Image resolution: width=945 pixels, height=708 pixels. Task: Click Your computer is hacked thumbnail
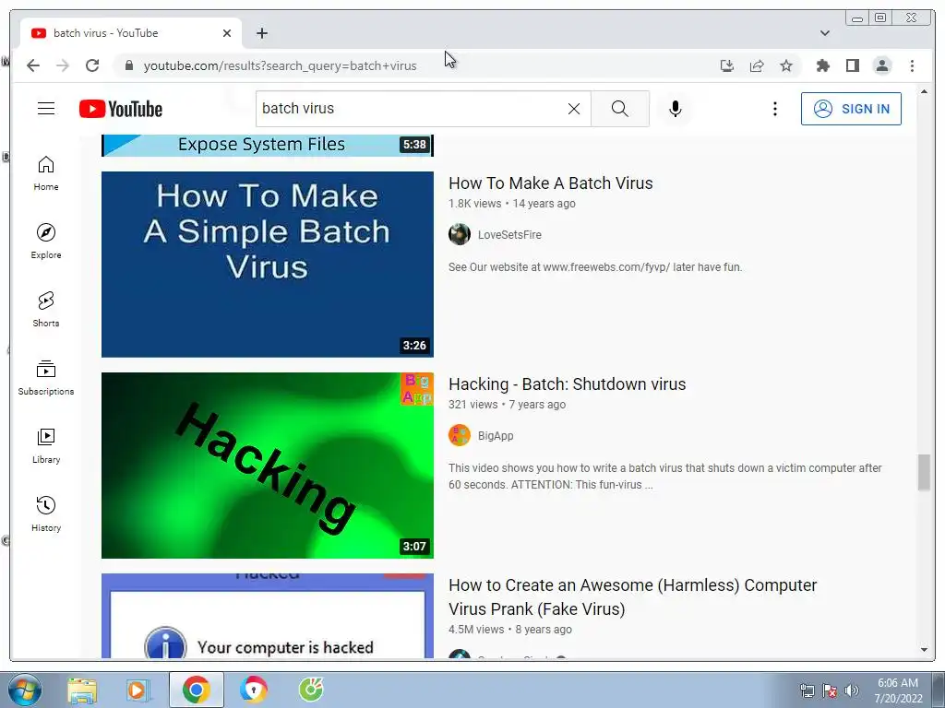(267, 615)
